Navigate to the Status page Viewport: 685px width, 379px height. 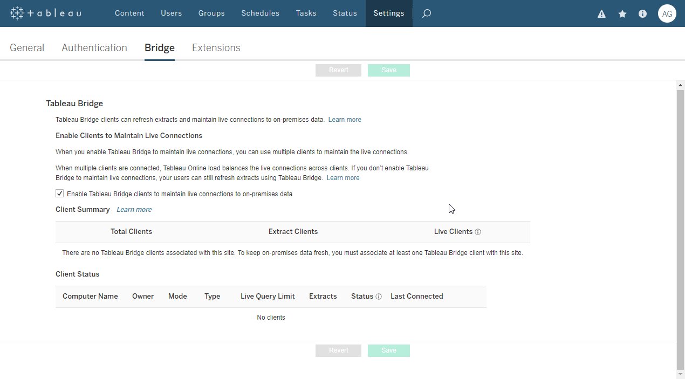pos(345,13)
